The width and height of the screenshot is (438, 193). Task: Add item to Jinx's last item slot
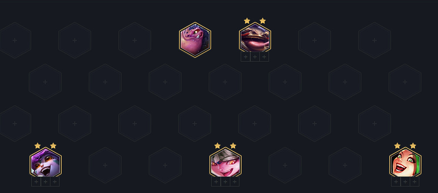click(x=414, y=182)
